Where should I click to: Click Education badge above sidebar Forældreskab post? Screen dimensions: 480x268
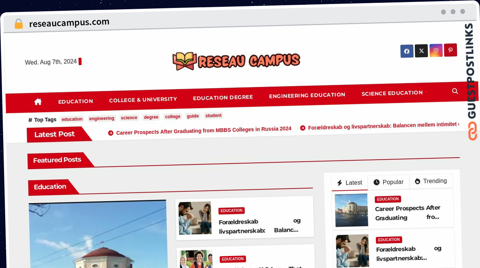coord(389,240)
